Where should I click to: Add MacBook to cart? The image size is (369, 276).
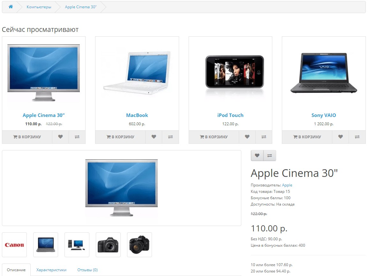click(120, 137)
